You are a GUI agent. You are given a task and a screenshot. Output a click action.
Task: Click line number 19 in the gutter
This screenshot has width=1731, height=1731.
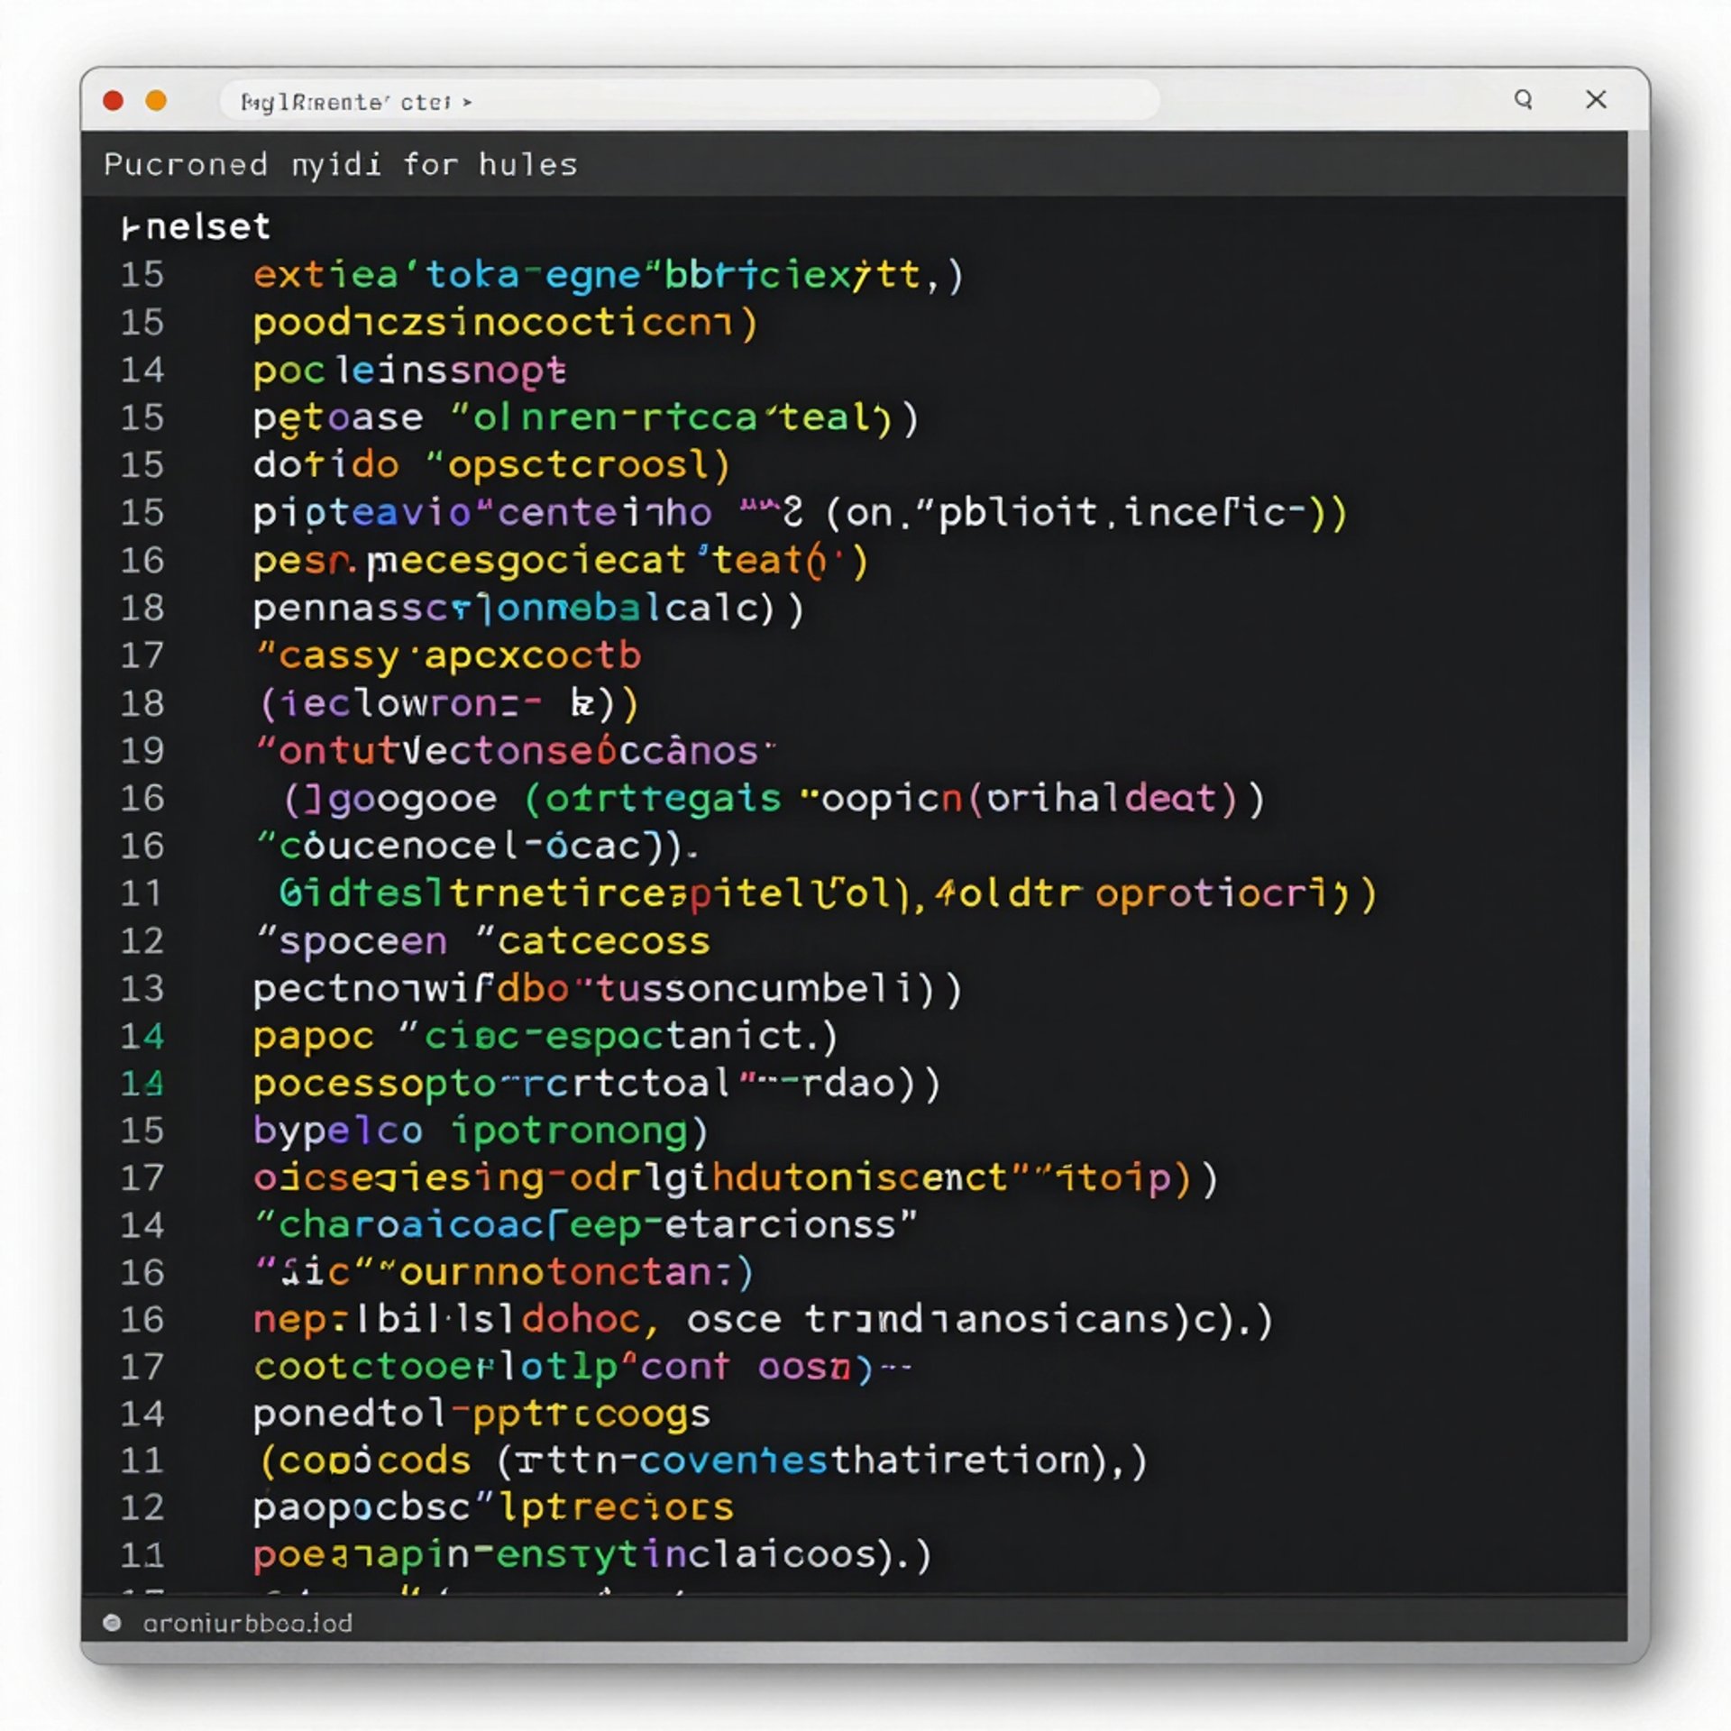point(142,751)
